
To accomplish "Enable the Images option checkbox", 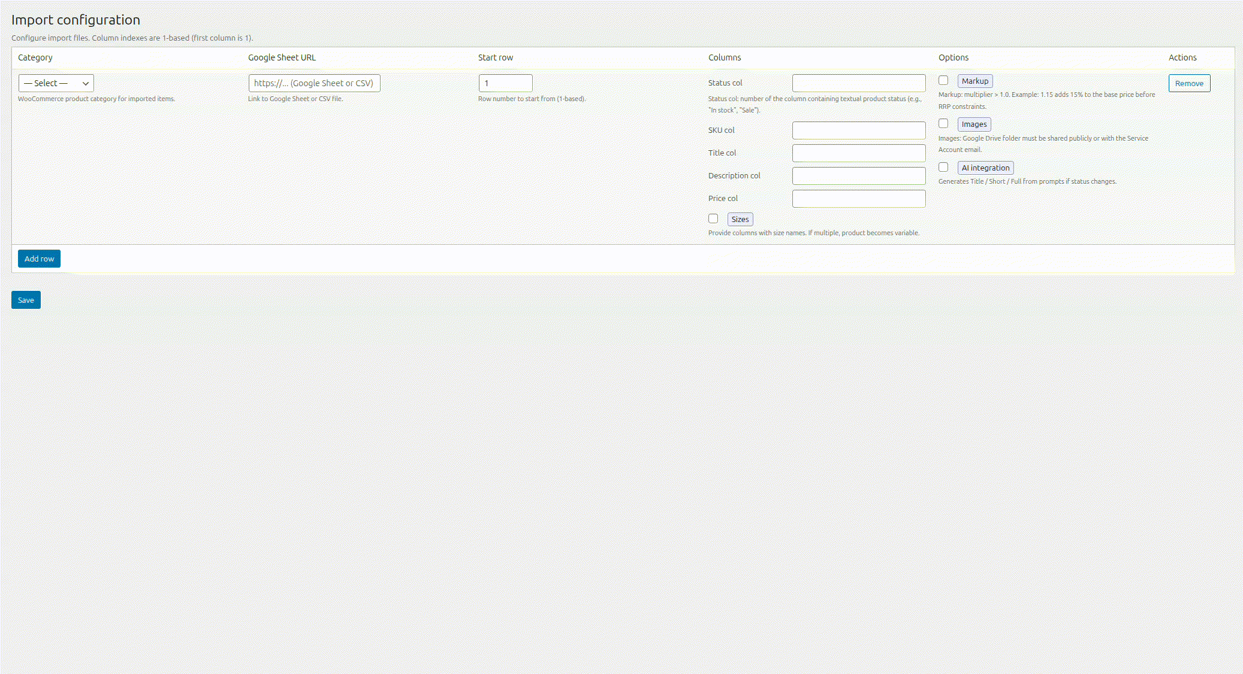I will [x=943, y=123].
